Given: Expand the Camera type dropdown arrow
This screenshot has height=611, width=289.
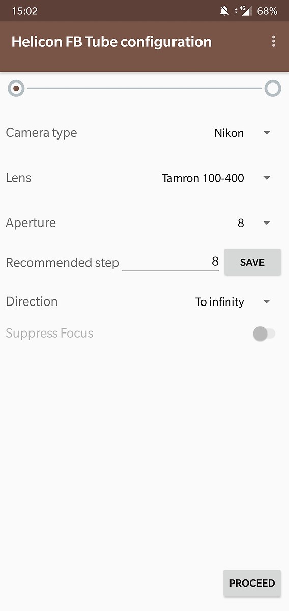Looking at the screenshot, I should pos(267,133).
